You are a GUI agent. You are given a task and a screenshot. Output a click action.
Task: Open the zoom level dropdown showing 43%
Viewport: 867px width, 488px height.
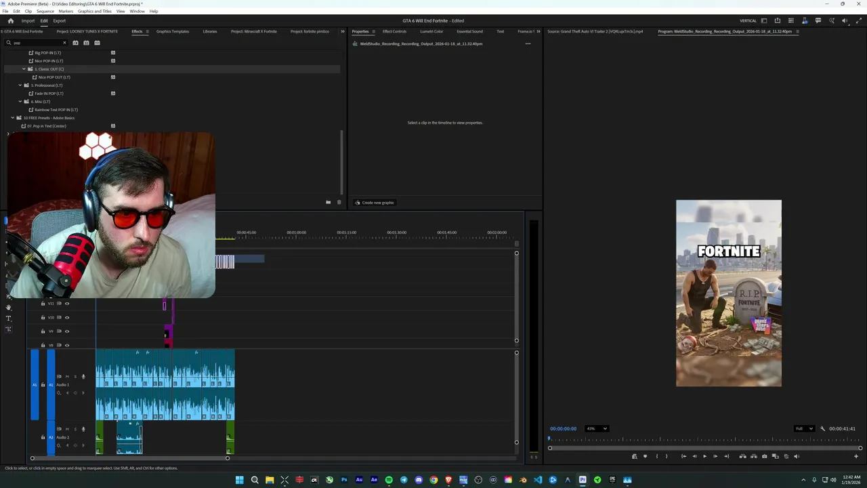pyautogui.click(x=597, y=428)
